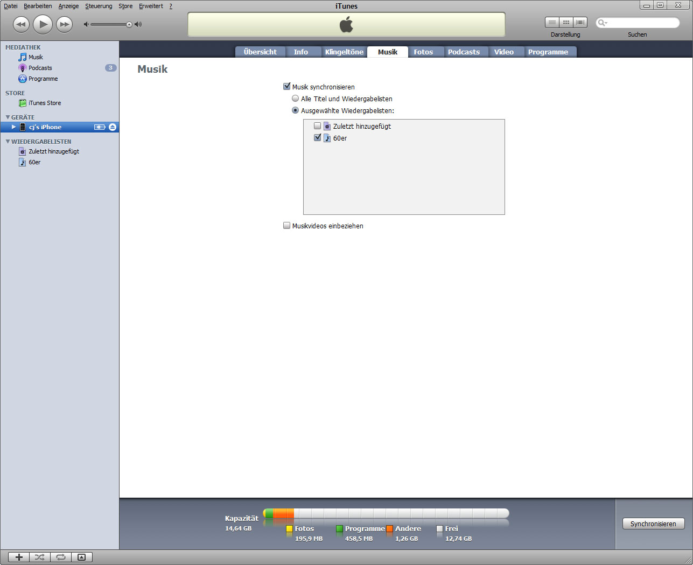
Task: Skip to the next track
Action: [64, 24]
